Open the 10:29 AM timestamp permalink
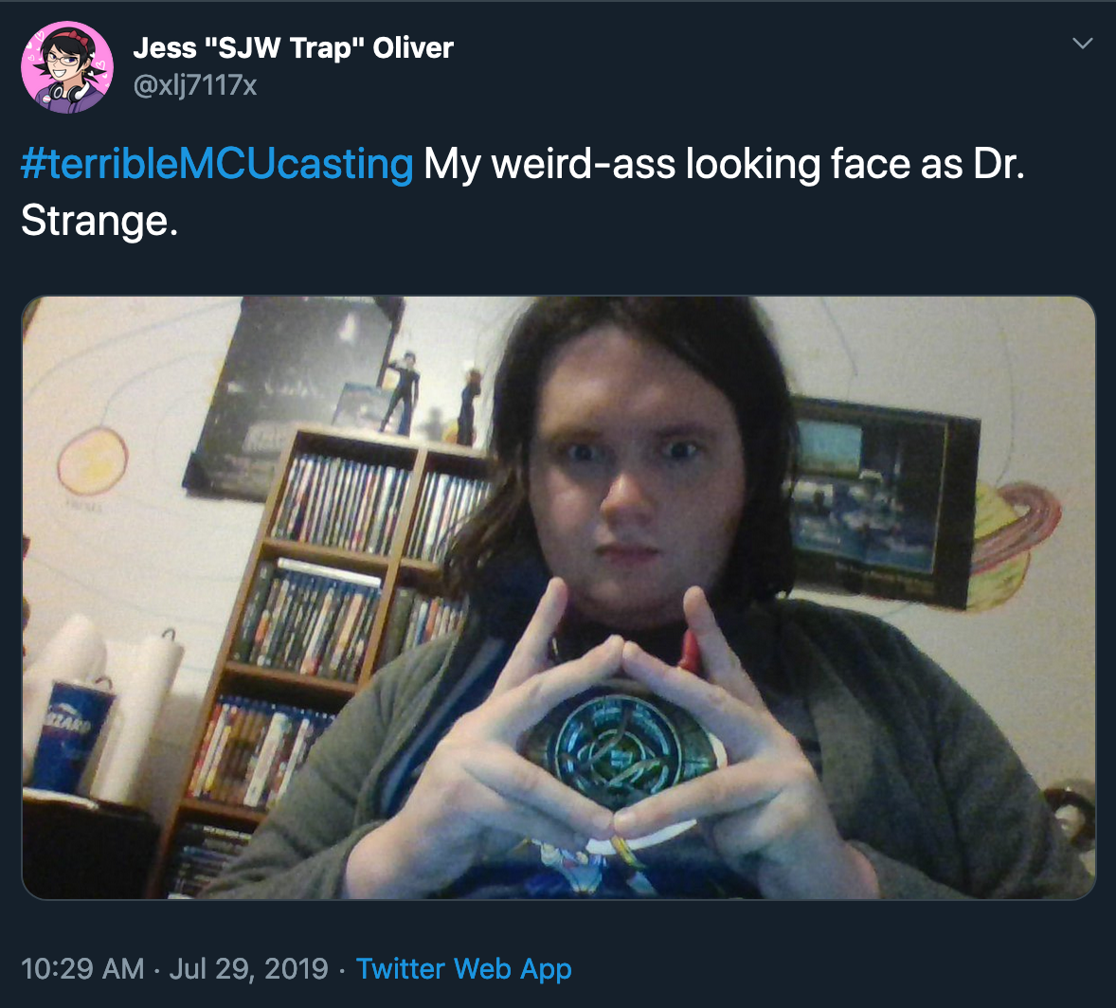This screenshot has width=1116, height=1008. point(82,969)
